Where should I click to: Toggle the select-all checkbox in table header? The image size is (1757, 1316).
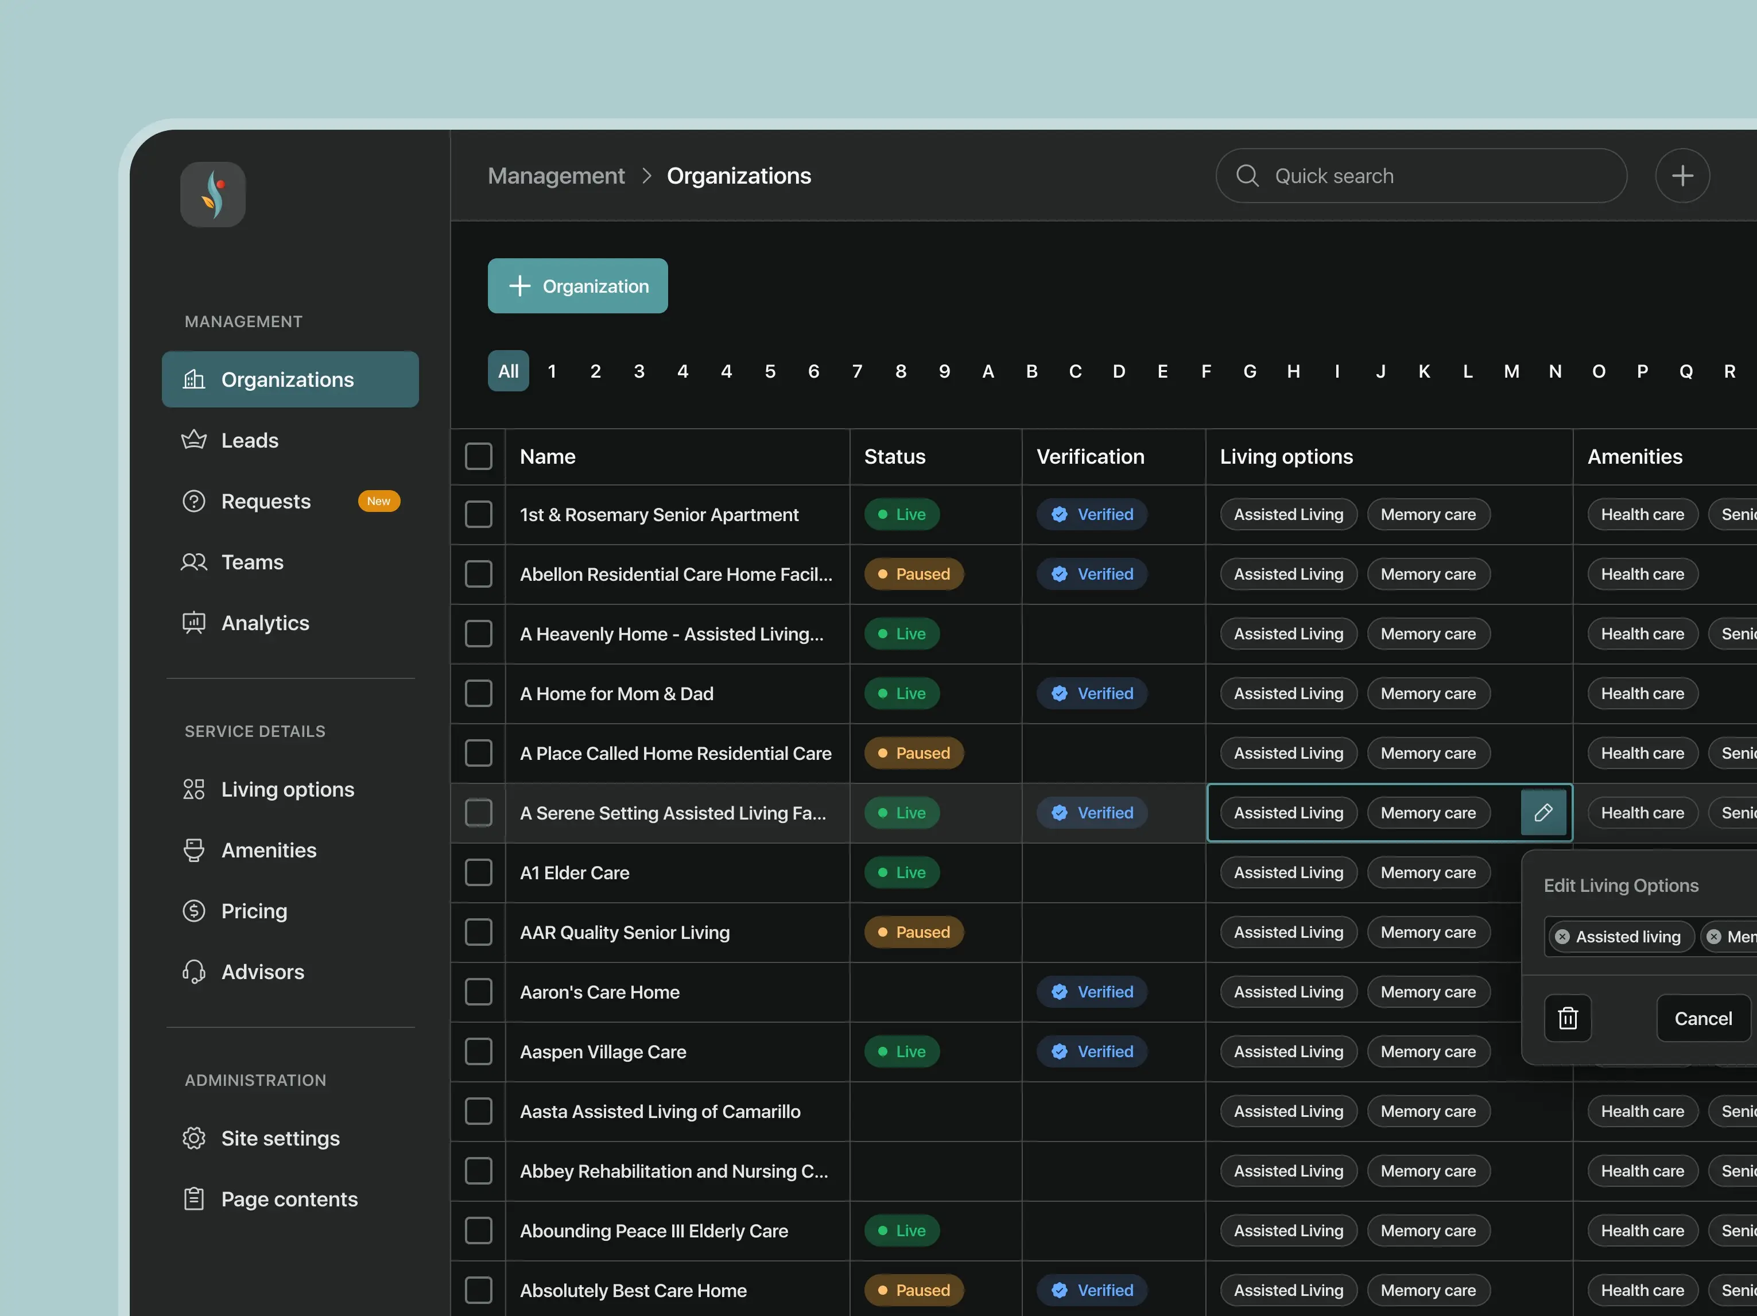[478, 457]
